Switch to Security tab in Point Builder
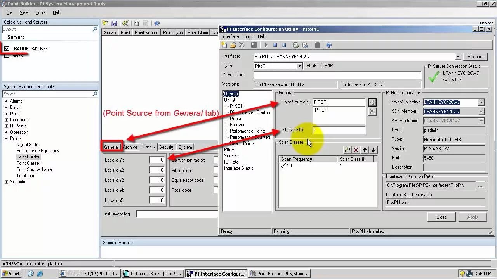 pyautogui.click(x=167, y=147)
